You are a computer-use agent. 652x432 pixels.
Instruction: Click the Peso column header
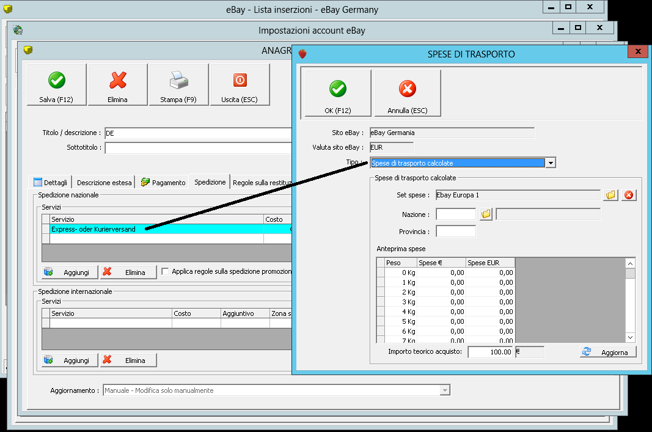click(x=401, y=263)
